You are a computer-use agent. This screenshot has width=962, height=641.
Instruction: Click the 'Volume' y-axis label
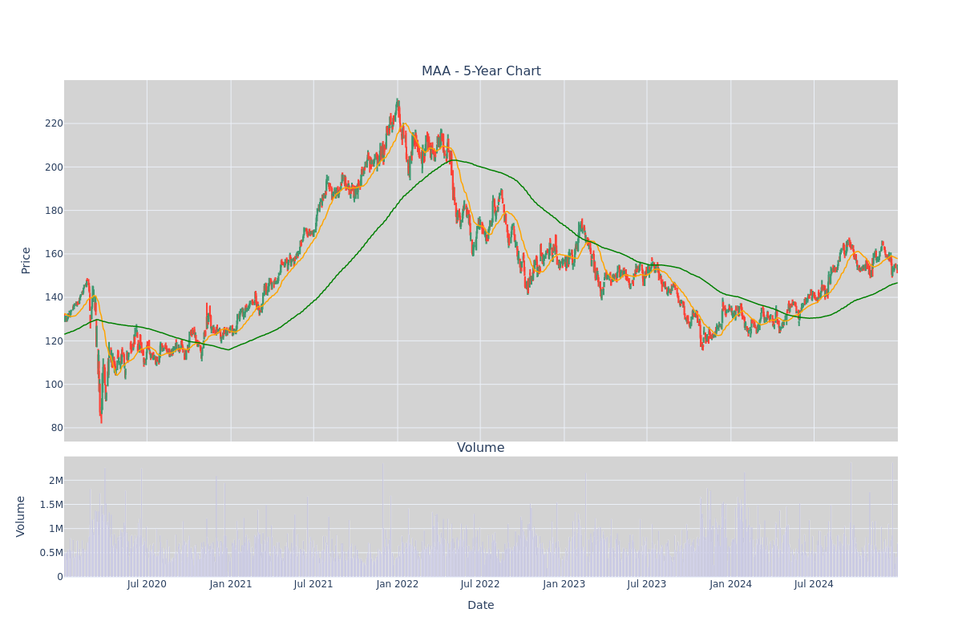pyautogui.click(x=21, y=516)
